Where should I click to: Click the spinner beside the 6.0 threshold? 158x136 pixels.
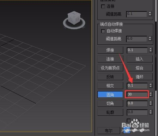(x=150, y=38)
